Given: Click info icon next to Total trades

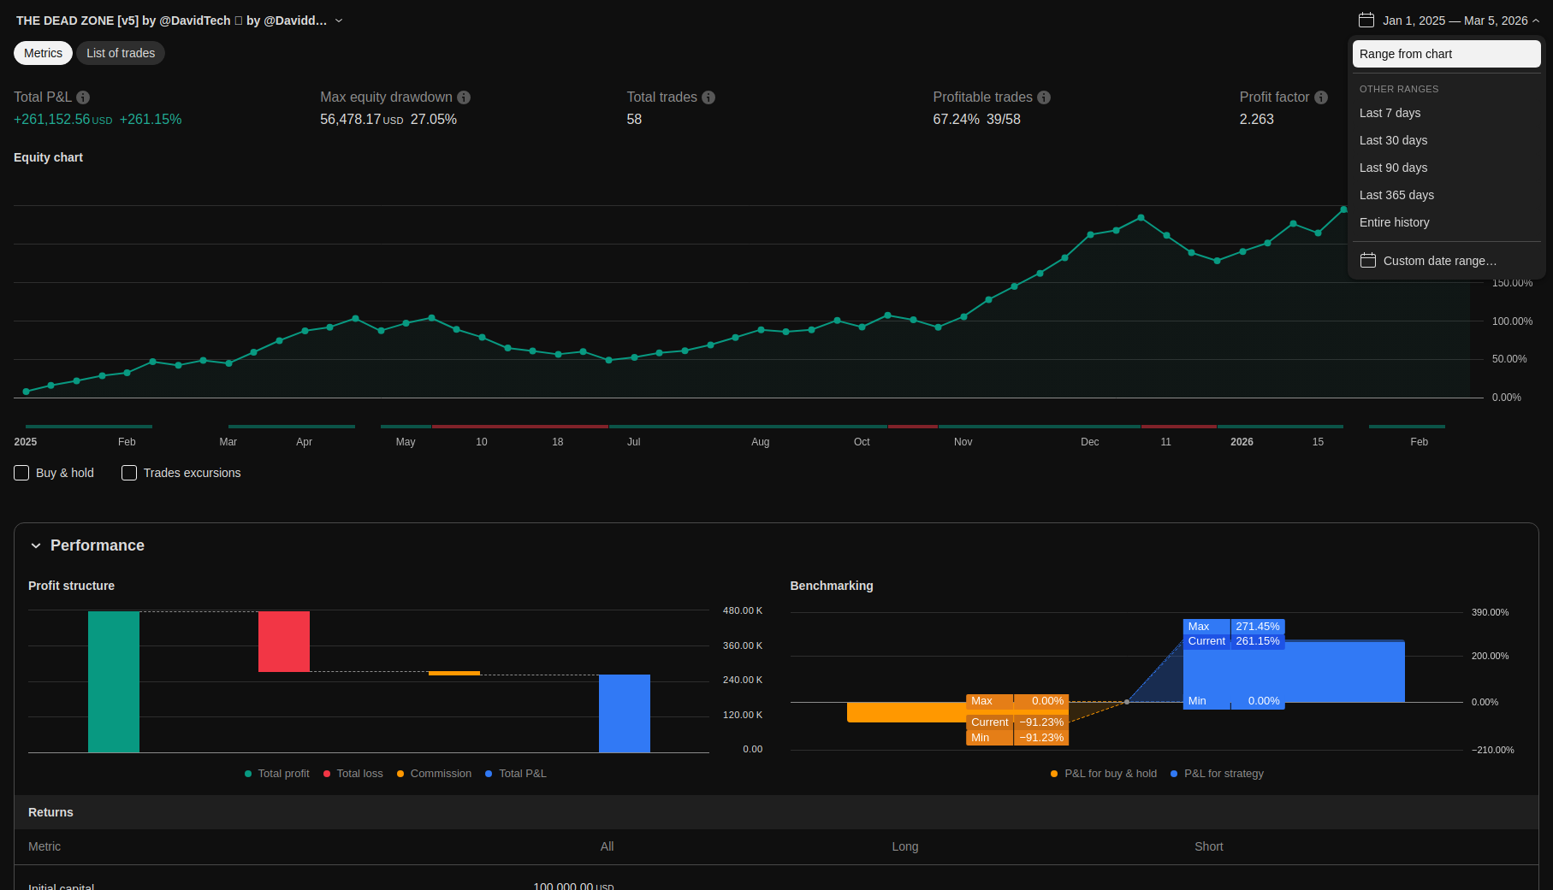Looking at the screenshot, I should pyautogui.click(x=708, y=97).
